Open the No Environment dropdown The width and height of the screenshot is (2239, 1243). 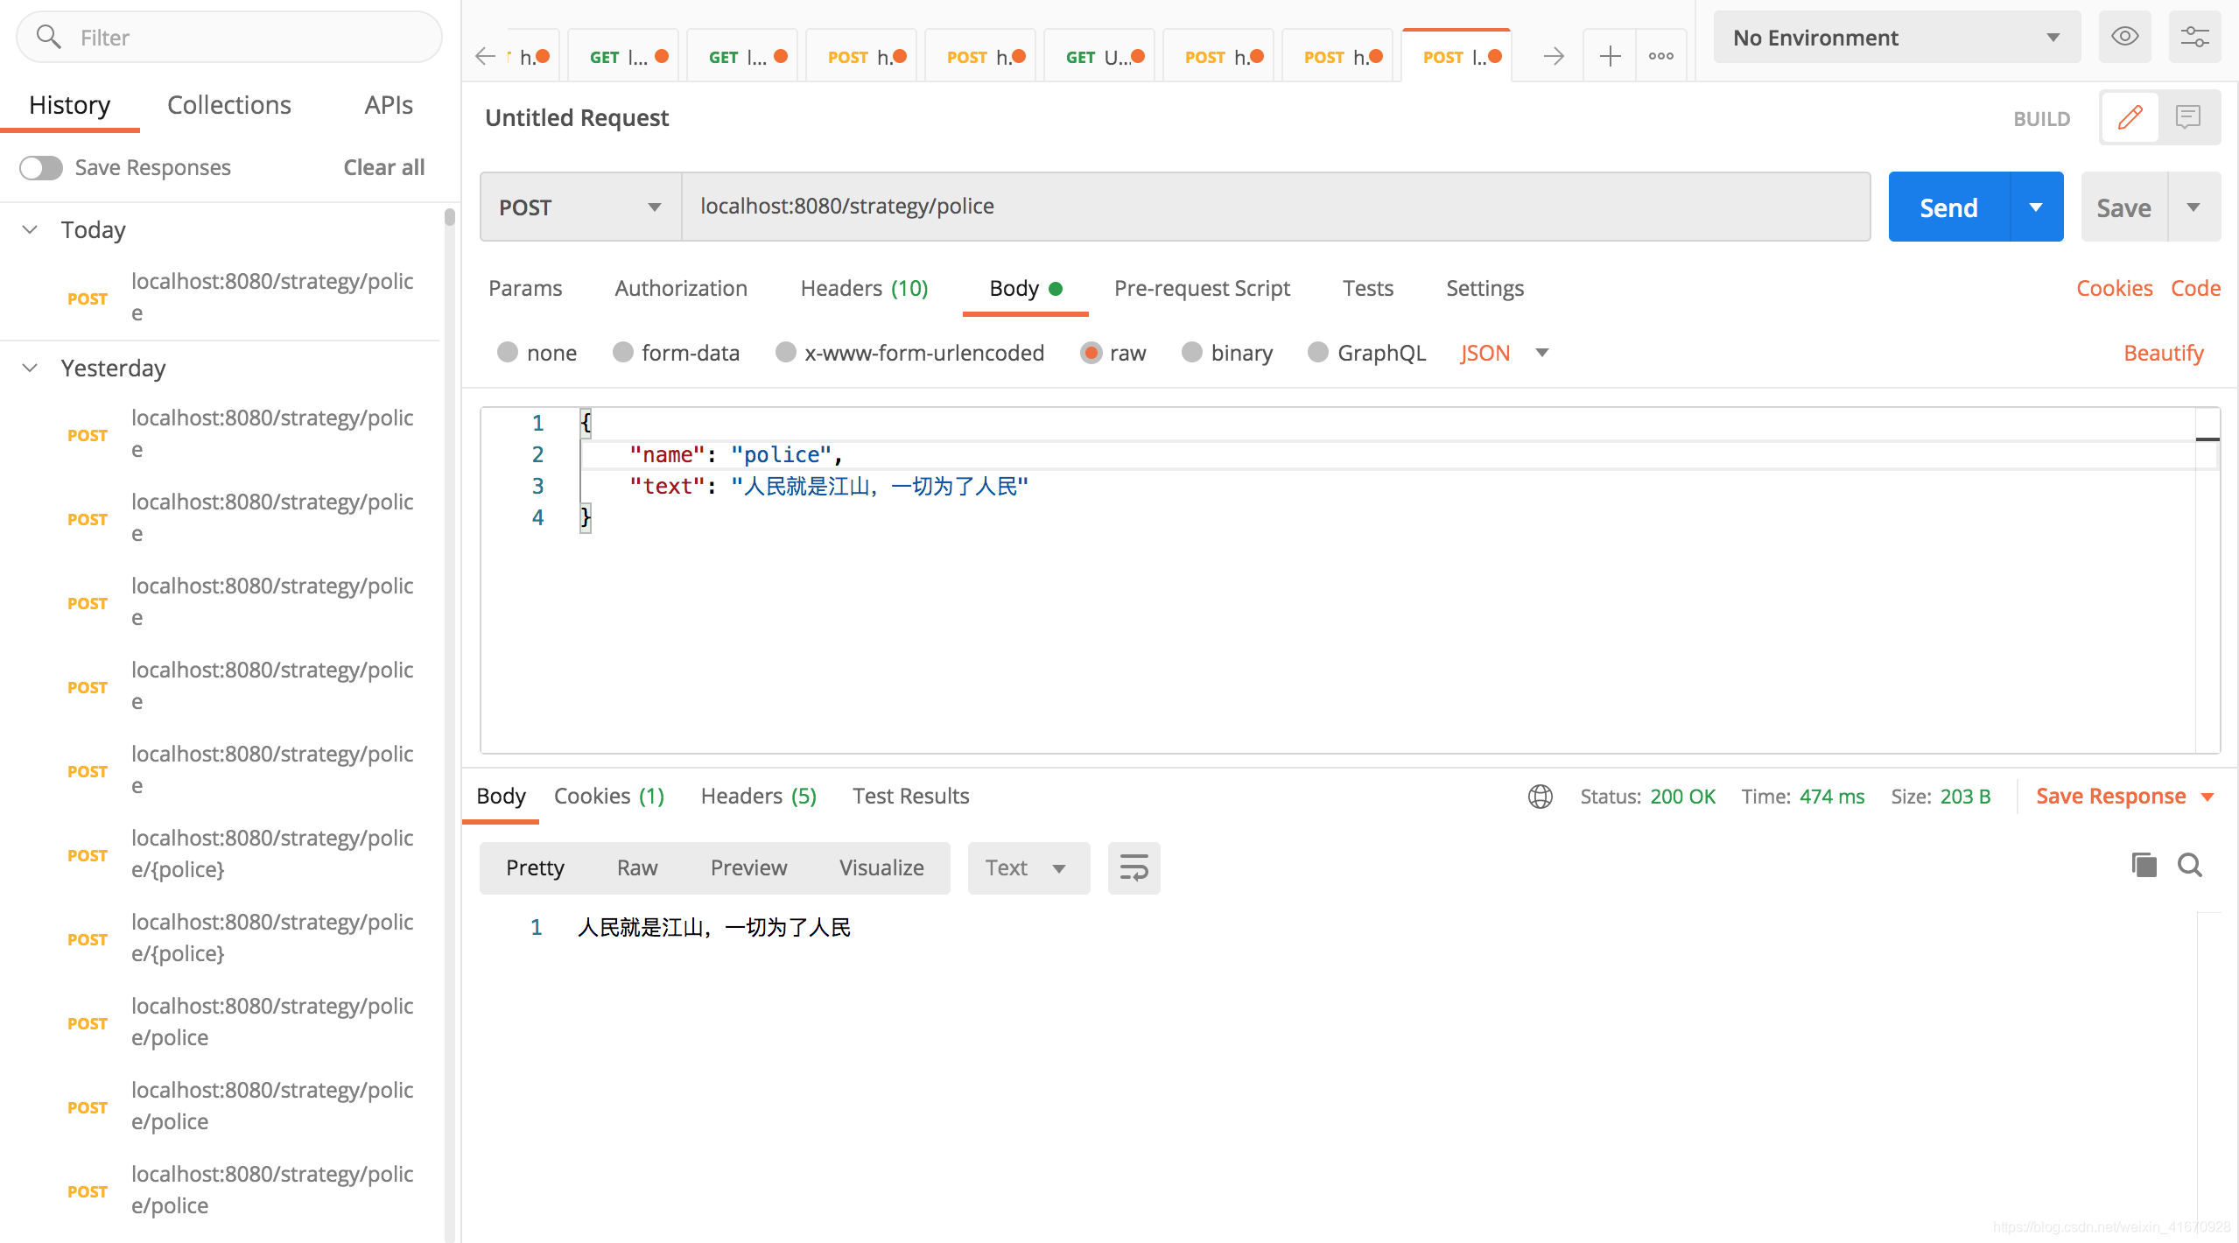(1896, 38)
